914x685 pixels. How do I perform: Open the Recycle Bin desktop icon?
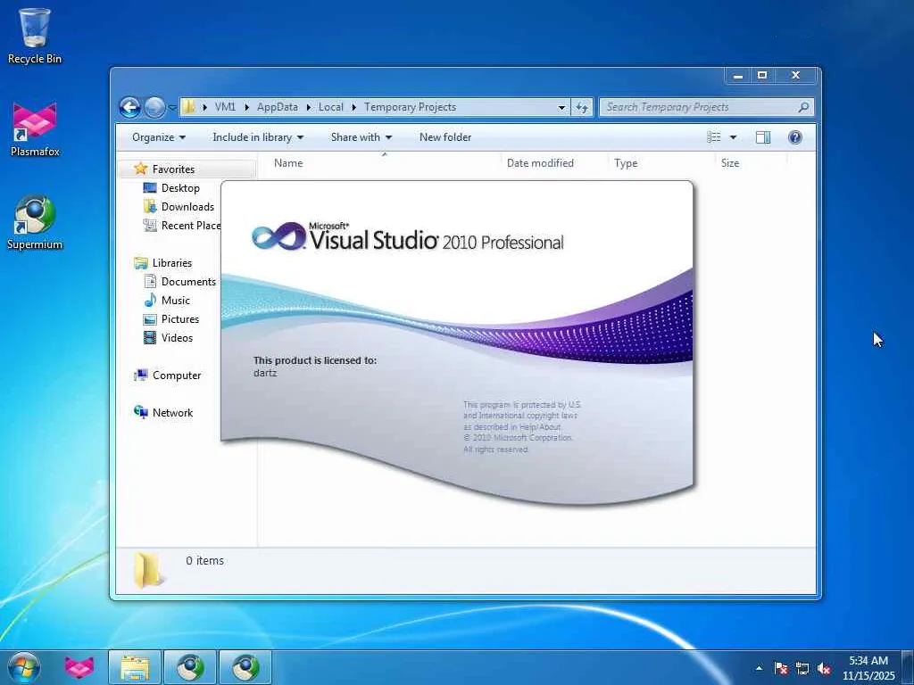point(35,36)
